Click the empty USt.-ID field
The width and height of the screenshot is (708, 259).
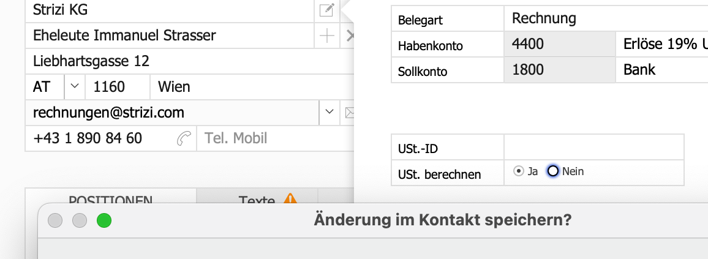(593, 148)
